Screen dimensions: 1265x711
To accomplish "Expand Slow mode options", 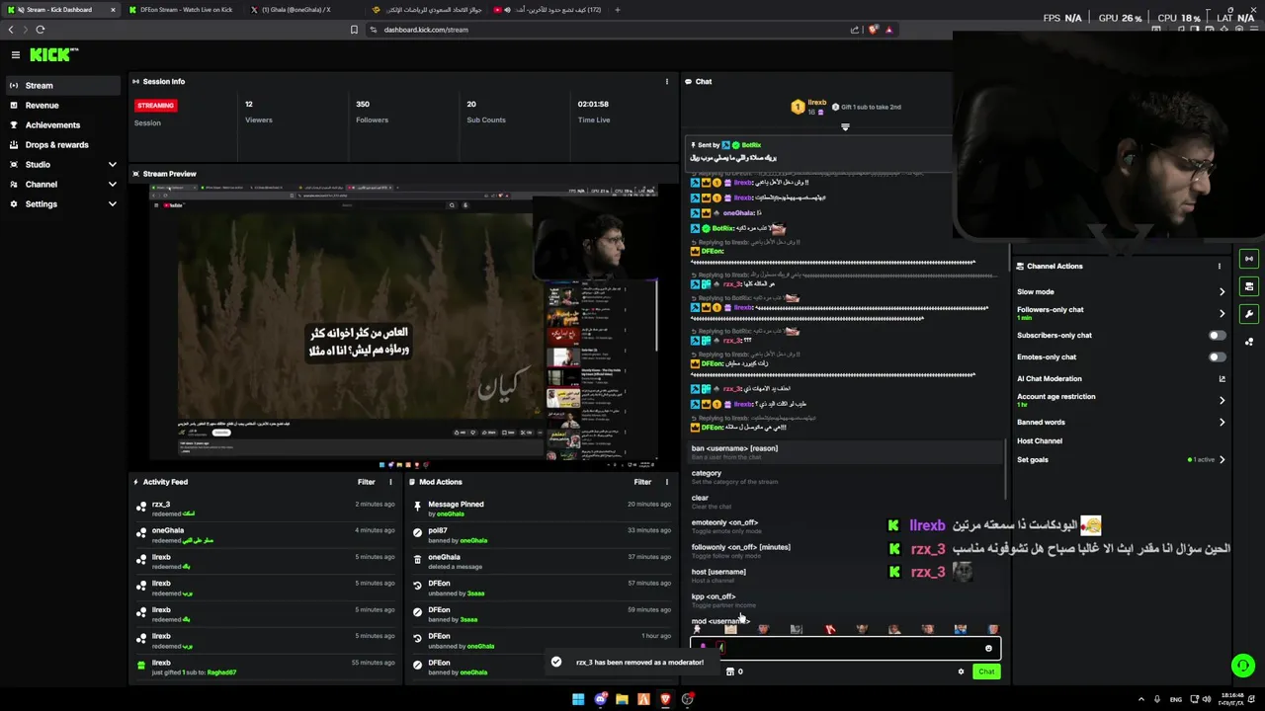I will [x=1222, y=292].
